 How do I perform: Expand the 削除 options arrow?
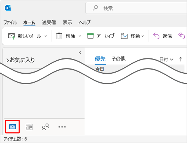click(x=80, y=36)
